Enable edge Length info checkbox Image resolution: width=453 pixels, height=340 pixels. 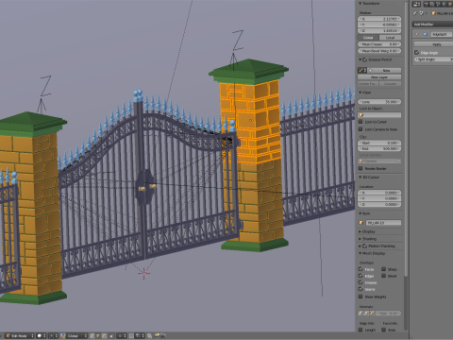[x=361, y=330]
